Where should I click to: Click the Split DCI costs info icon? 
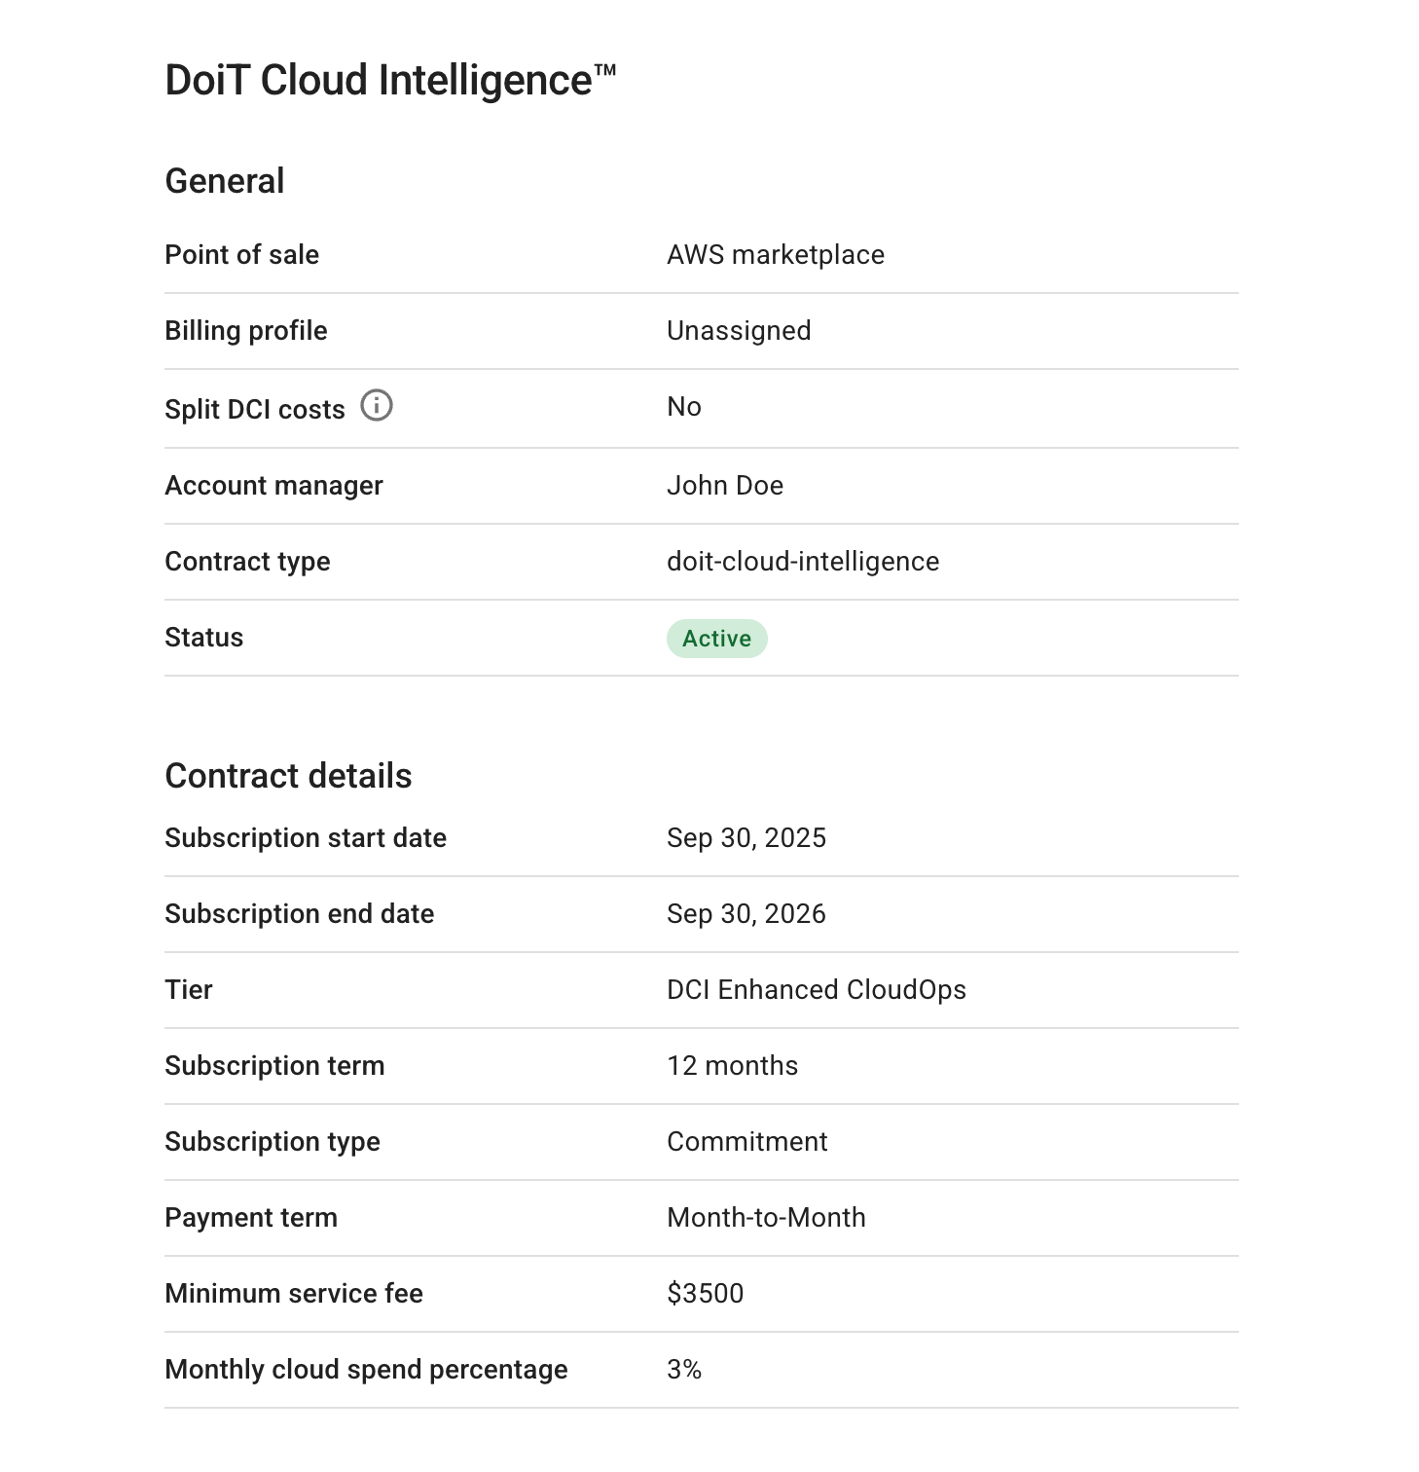pyautogui.click(x=378, y=405)
